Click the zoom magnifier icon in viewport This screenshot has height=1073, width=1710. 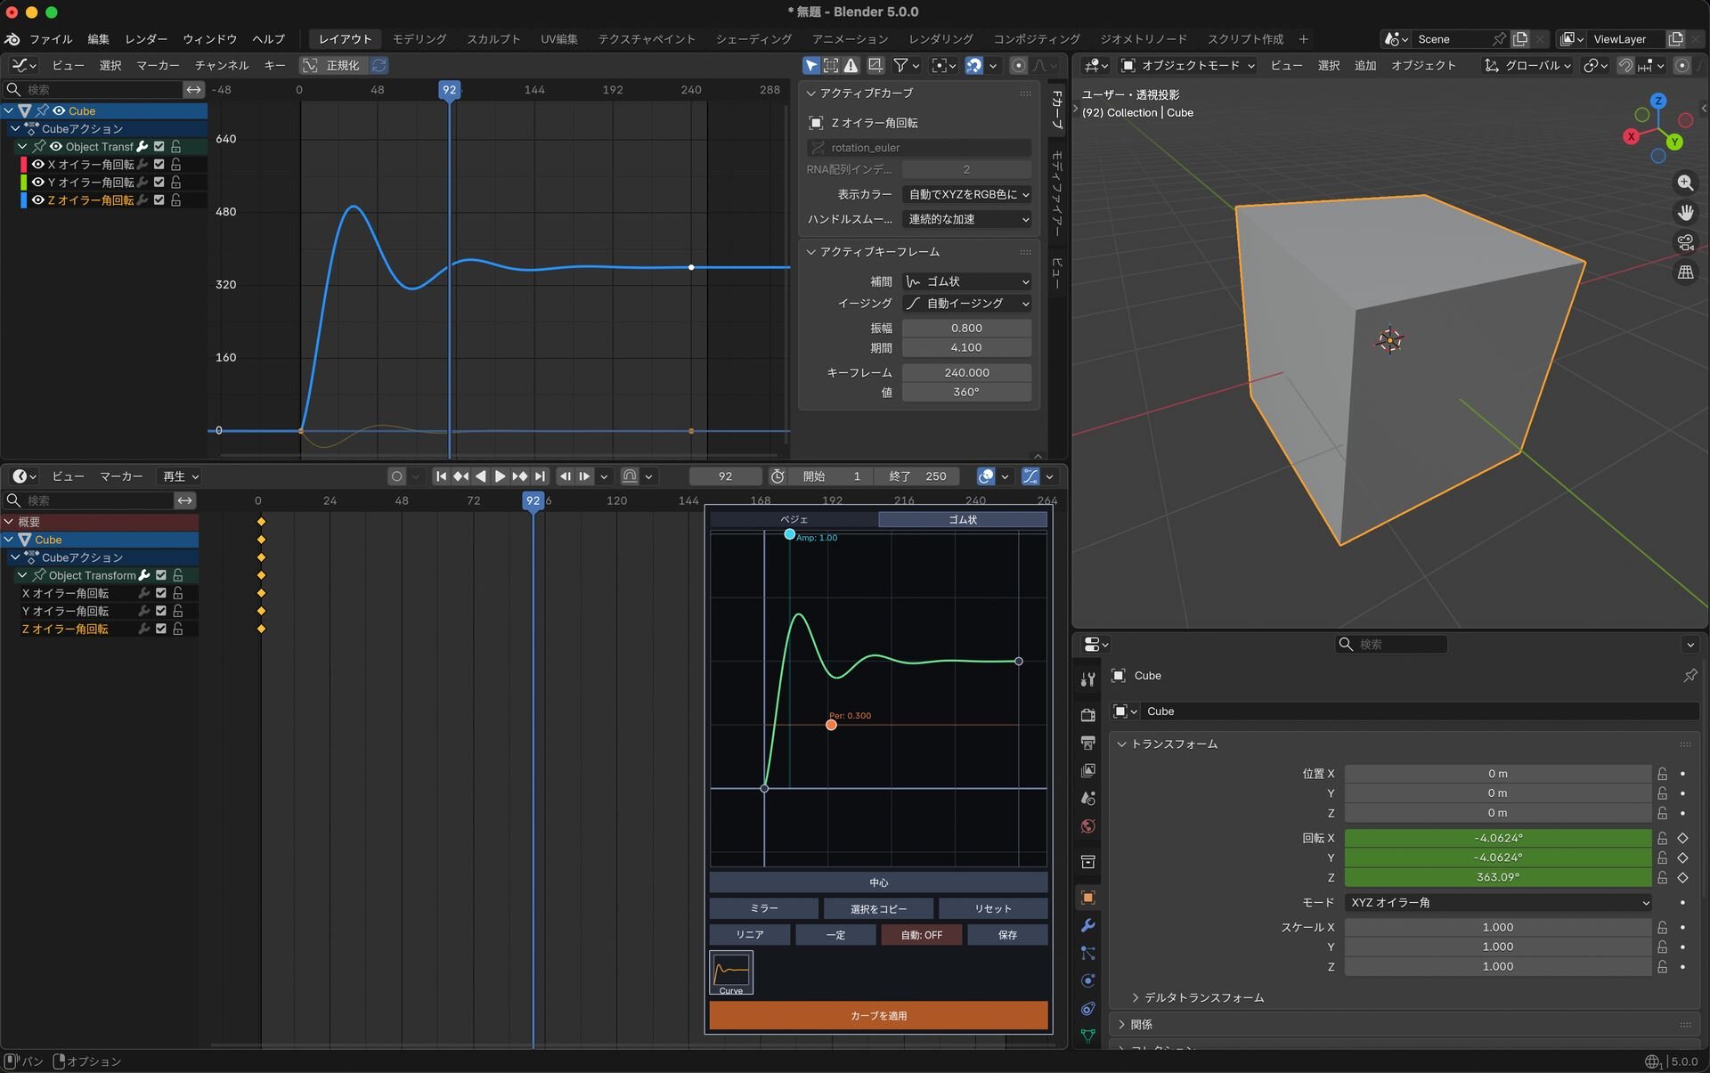[1685, 183]
